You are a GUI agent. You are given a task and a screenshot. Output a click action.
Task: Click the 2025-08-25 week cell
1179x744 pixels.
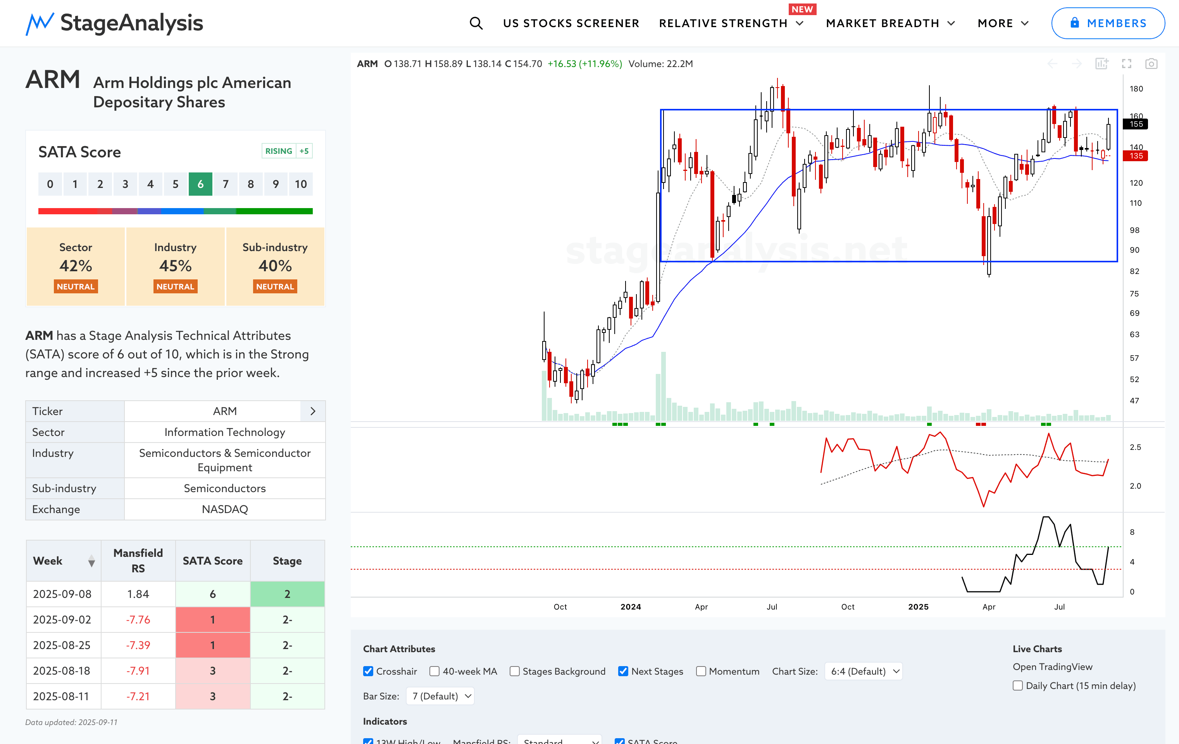point(64,645)
